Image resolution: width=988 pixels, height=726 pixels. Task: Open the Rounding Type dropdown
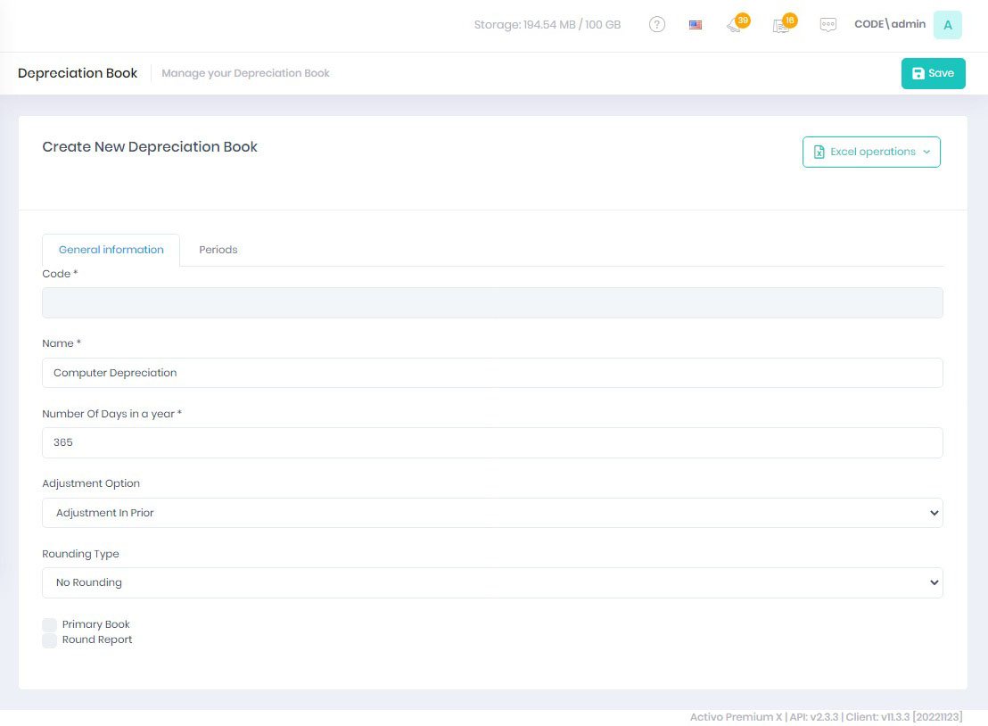[x=492, y=582]
